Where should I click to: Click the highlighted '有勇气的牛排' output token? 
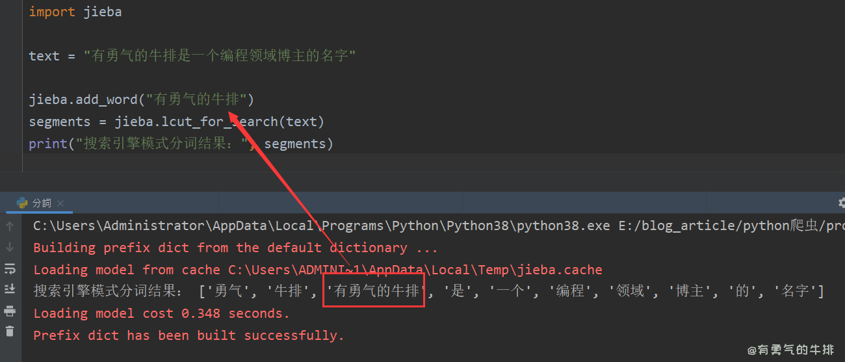coord(374,291)
